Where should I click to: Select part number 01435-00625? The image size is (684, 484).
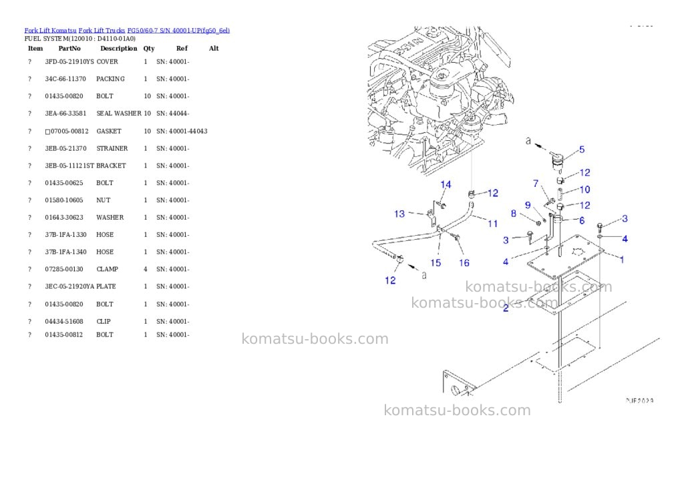[63, 183]
